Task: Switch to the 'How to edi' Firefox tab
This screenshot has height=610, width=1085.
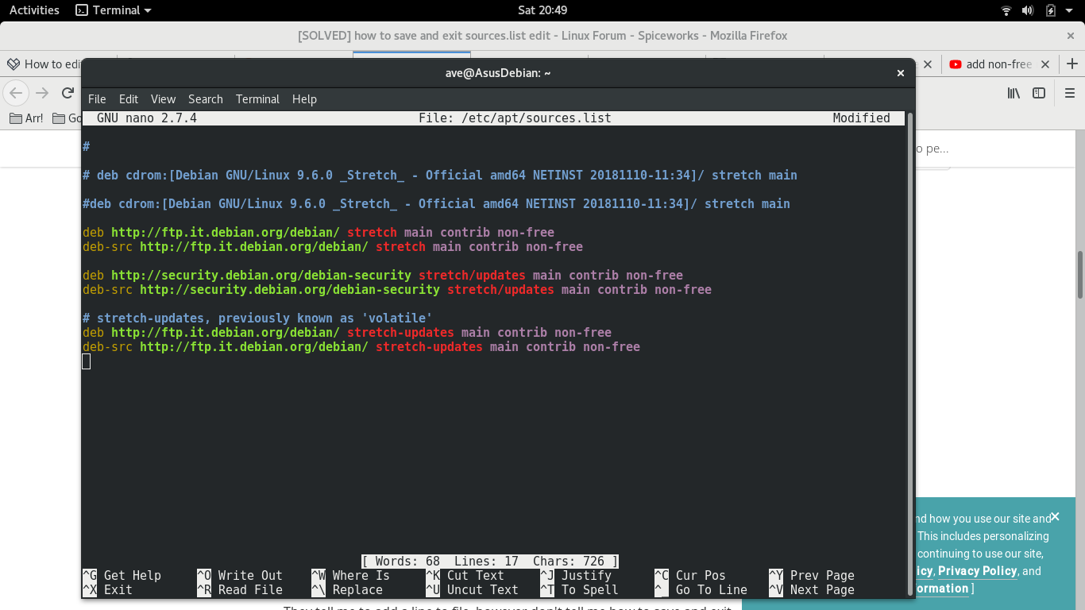Action: [44, 64]
